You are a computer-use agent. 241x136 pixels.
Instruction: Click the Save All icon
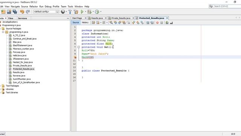click(15, 12)
